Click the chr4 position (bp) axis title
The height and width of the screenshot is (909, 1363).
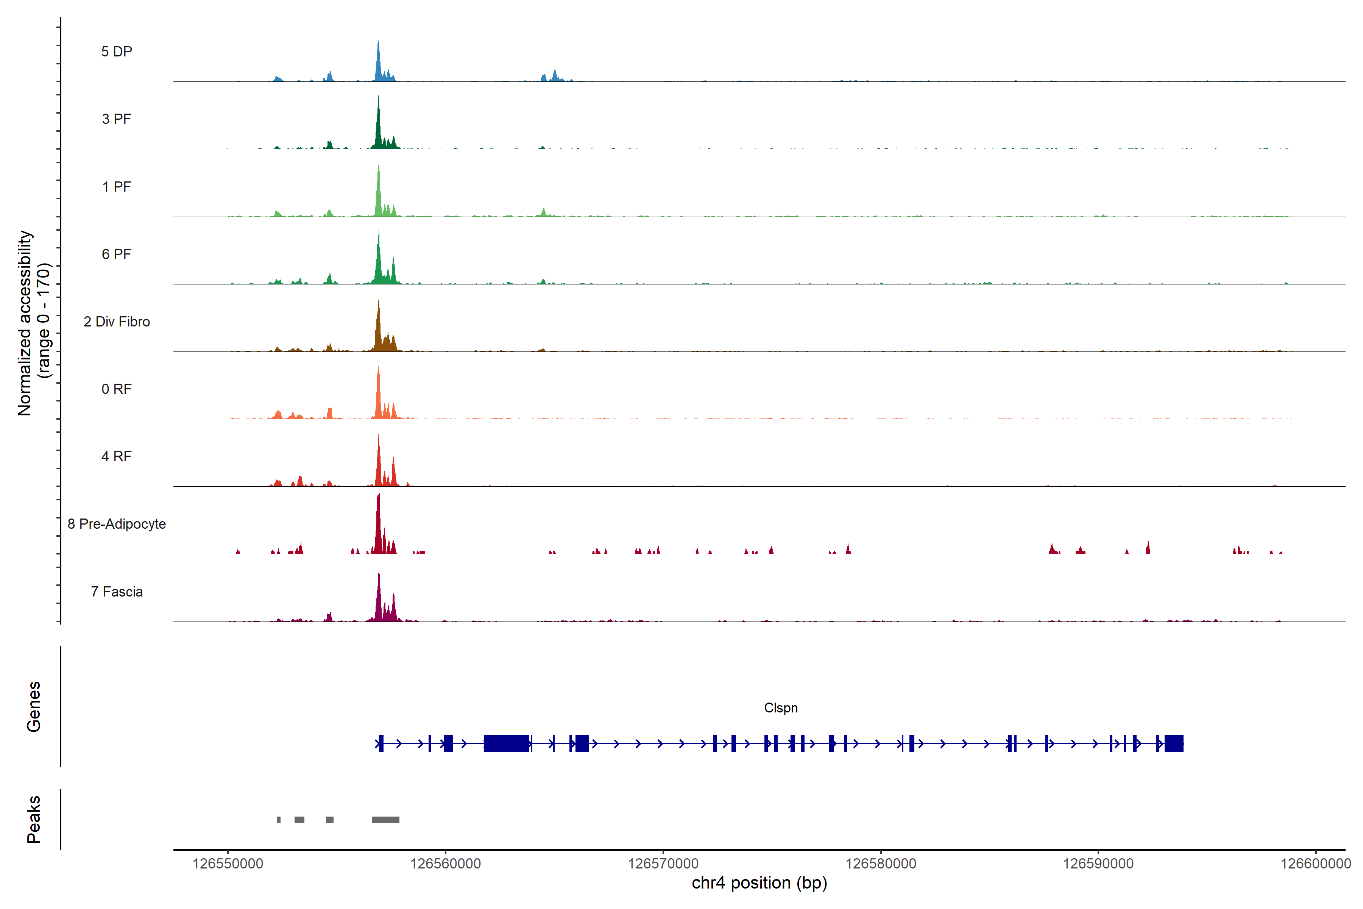pyautogui.click(x=759, y=883)
